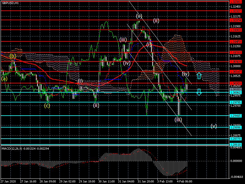Click the red 1.31478 price label
The image size is (245, 184).
(x=236, y=42)
